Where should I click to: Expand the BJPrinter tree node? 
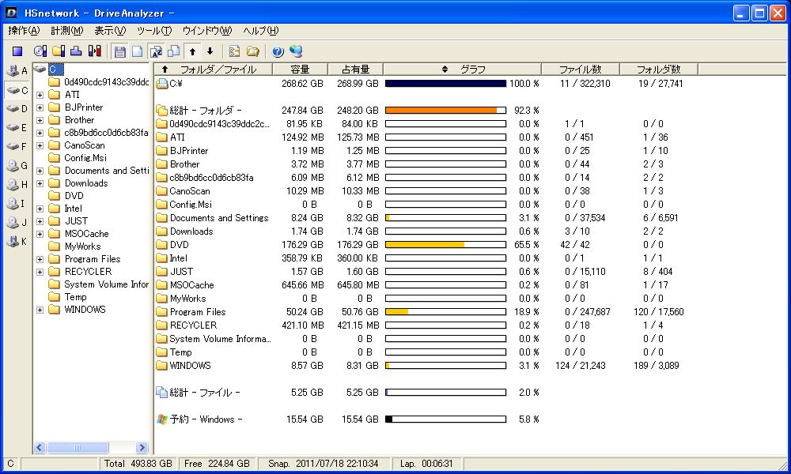40,107
